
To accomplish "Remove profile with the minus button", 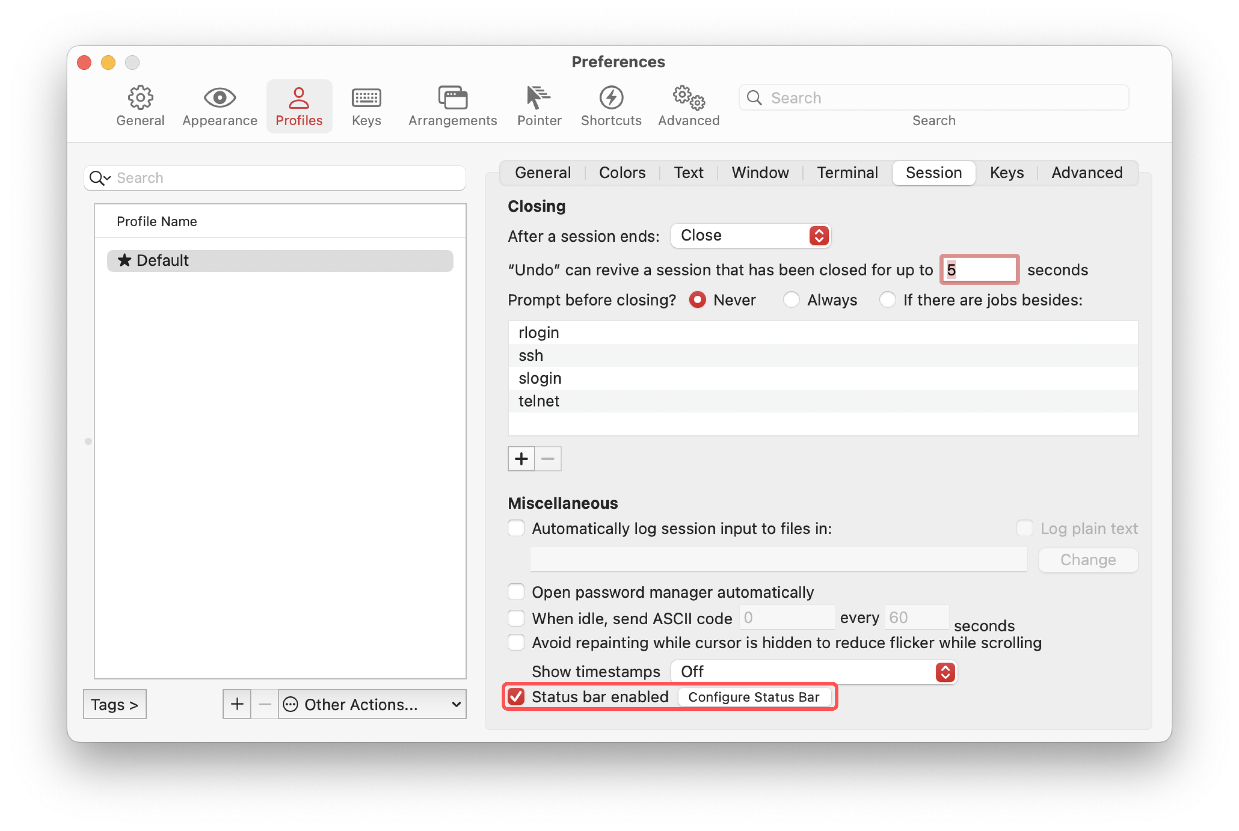I will (x=265, y=704).
